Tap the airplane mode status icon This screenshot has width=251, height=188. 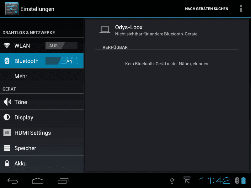tap(187, 180)
